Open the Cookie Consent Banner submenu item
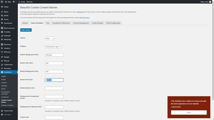Screen dimensions: 214x120 point(6,101)
